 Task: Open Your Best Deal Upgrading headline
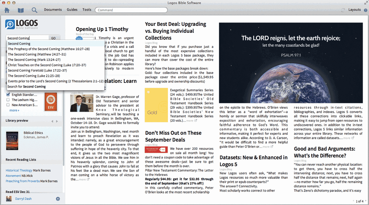pyautogui.click(x=176, y=31)
